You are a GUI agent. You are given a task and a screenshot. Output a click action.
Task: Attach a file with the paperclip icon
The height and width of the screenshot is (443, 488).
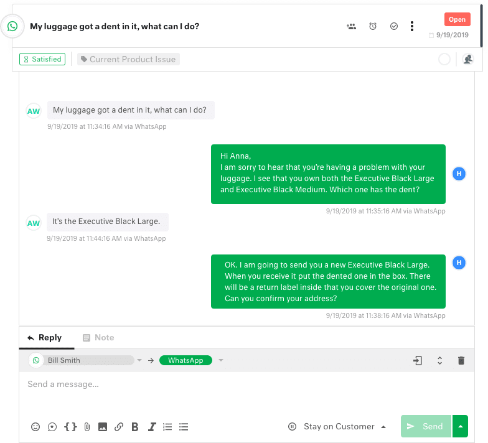coord(87,427)
